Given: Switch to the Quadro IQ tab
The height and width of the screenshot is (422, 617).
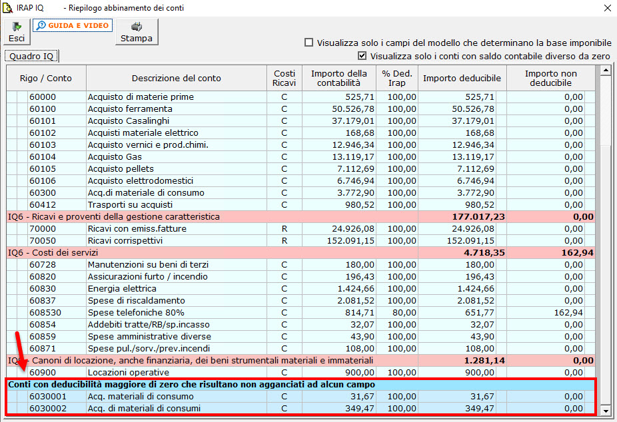Looking at the screenshot, I should coord(31,56).
